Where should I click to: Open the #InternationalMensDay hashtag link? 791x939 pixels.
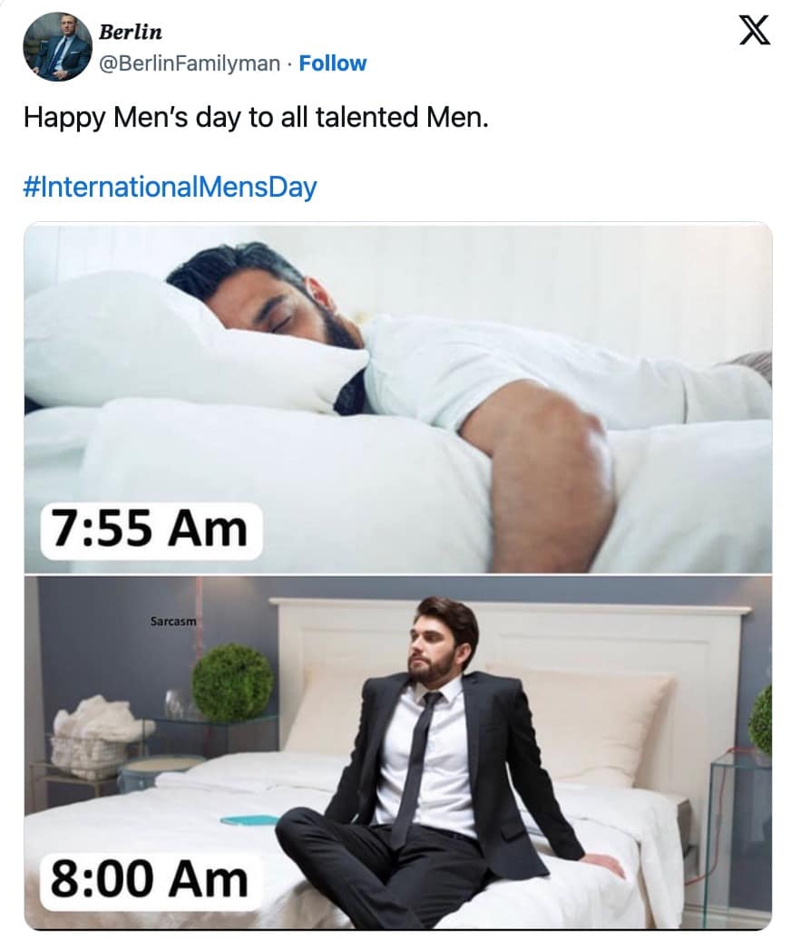pyautogui.click(x=170, y=186)
